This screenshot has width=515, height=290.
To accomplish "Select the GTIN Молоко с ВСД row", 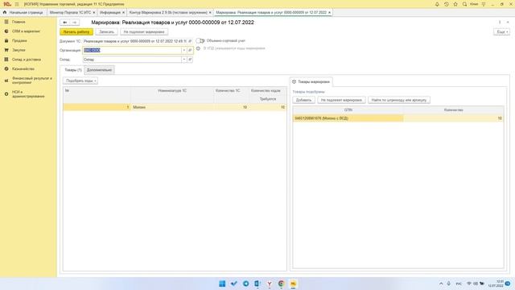I will (398, 118).
